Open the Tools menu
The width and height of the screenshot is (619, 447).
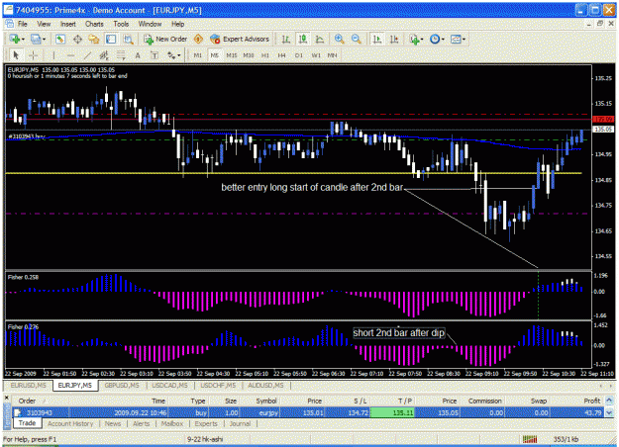coord(121,24)
